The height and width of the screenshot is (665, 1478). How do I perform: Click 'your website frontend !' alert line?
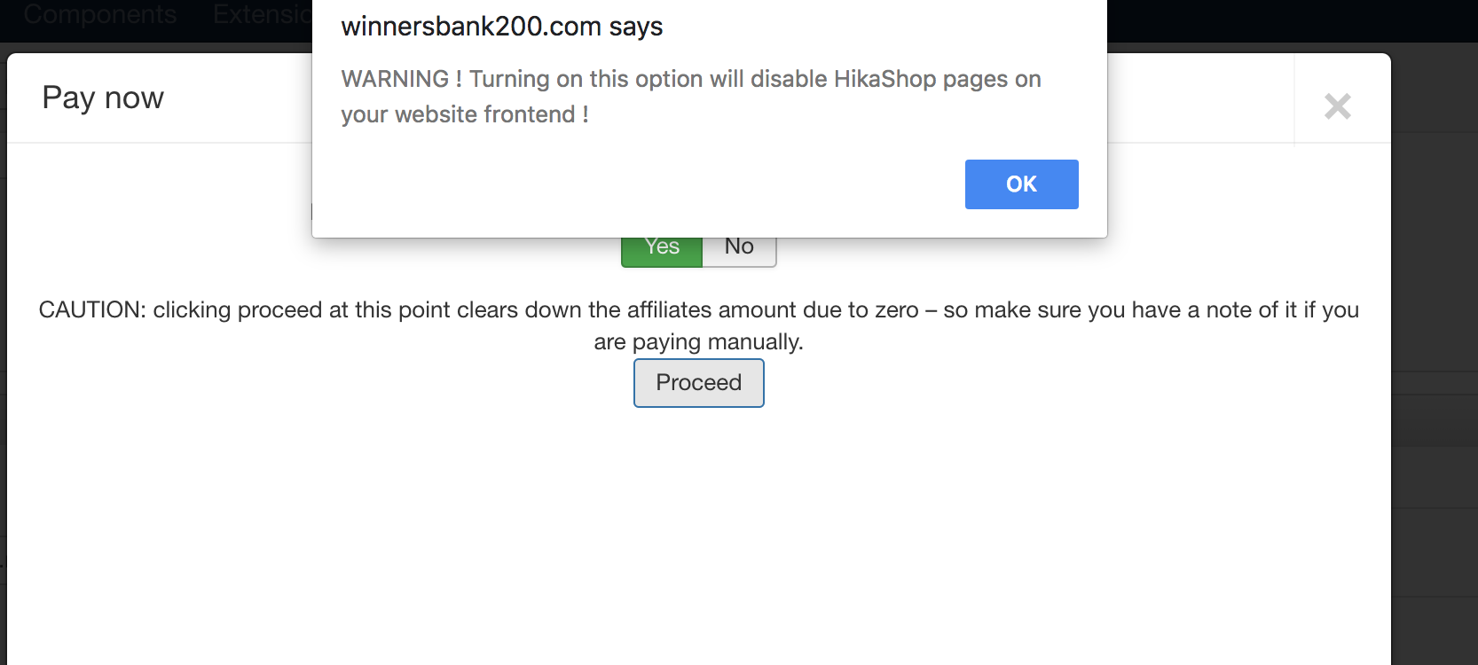click(464, 114)
